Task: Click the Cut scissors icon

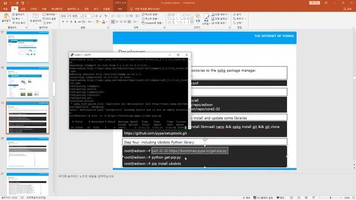Action: tap(13, 14)
